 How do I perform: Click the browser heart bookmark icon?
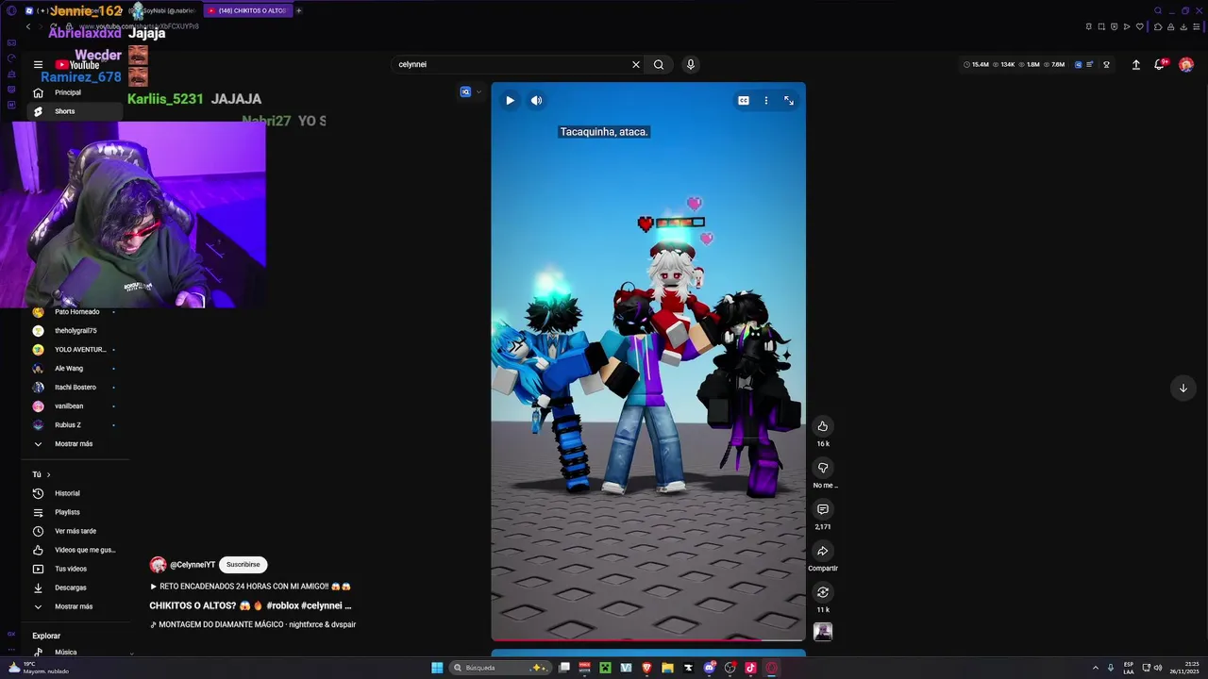click(x=1139, y=26)
